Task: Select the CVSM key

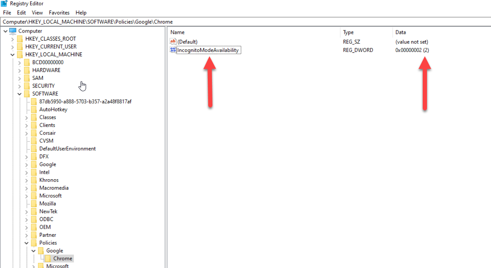Action: [46, 141]
